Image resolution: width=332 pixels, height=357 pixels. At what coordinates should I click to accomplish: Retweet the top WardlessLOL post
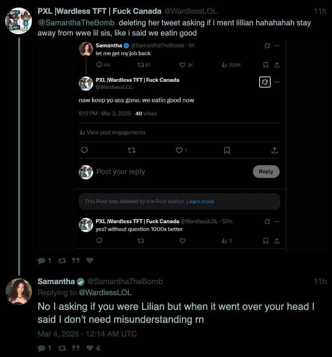(x=62, y=261)
